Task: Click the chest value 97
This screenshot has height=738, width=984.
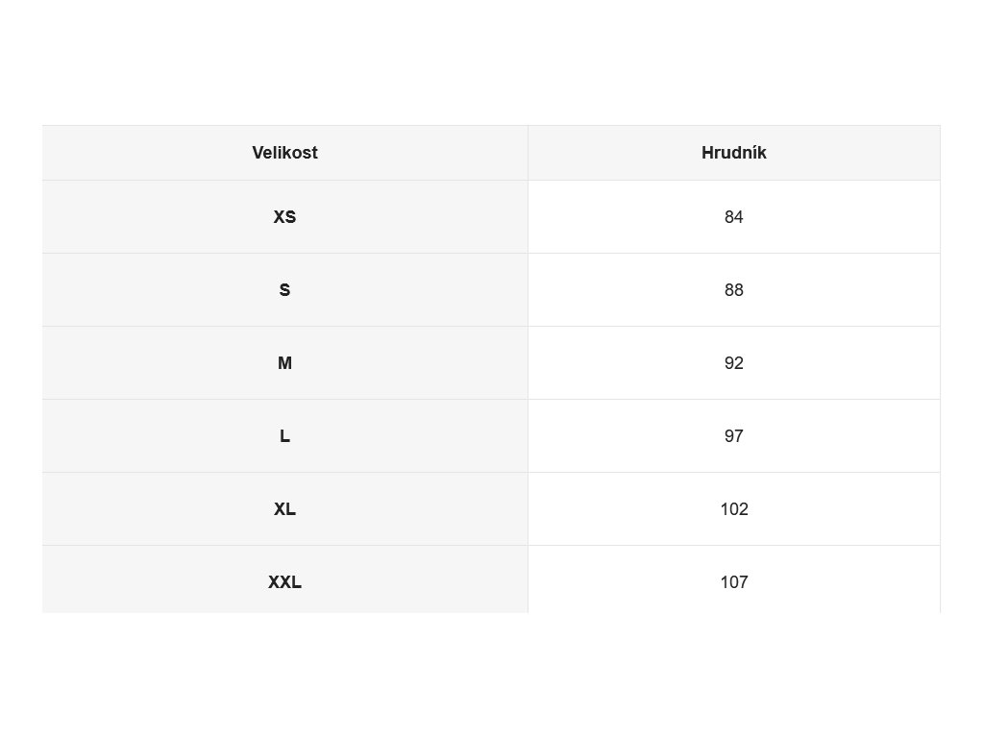Action: tap(733, 436)
